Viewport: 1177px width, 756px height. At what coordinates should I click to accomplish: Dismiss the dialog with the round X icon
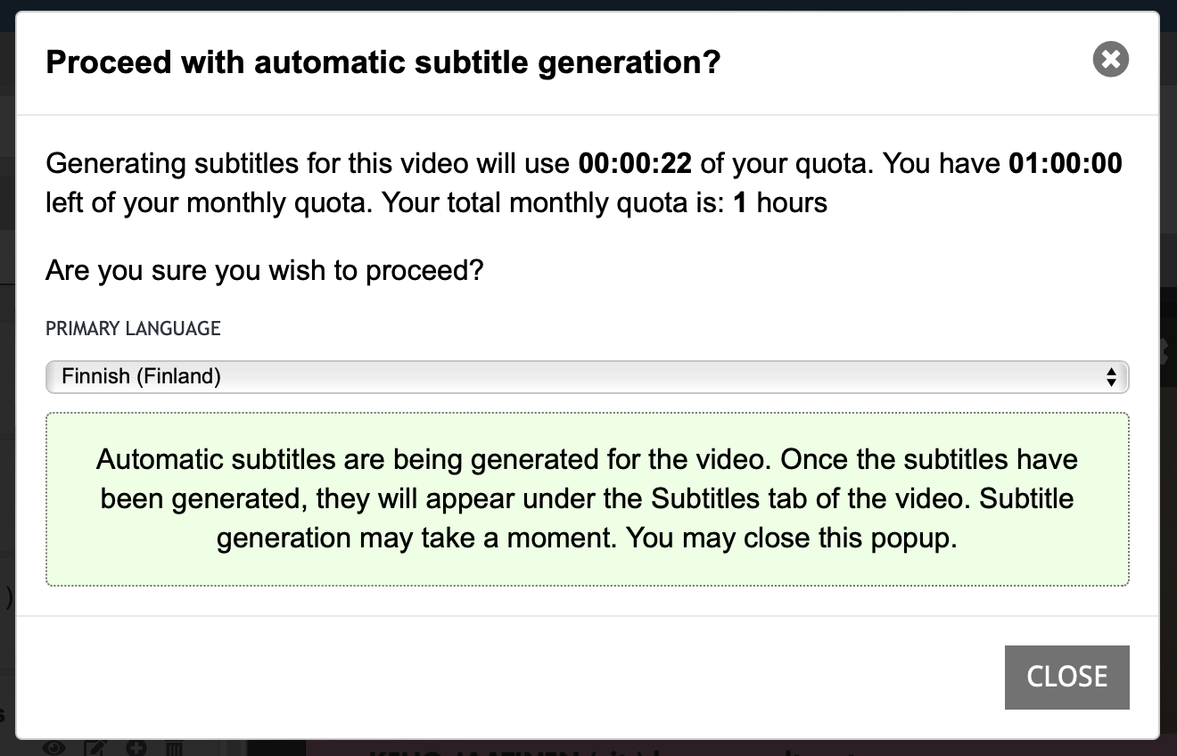(x=1110, y=60)
